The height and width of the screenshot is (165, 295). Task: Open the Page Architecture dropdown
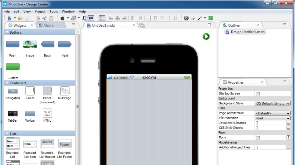[273, 113]
